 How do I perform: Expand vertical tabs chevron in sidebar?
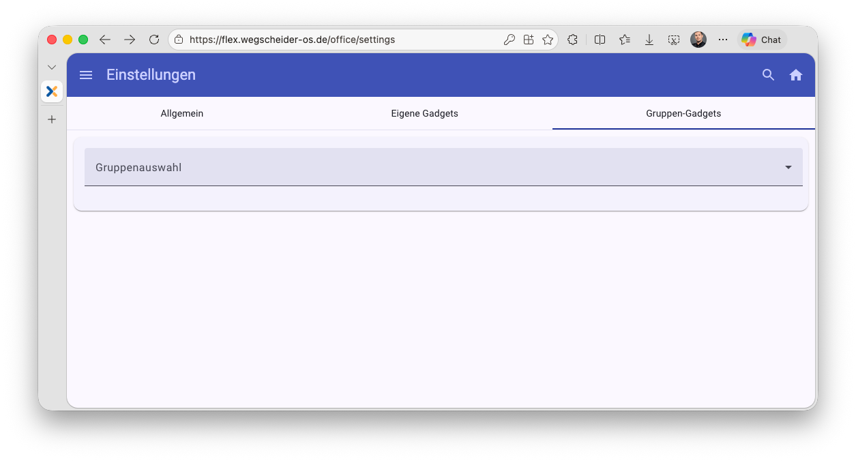coord(52,67)
